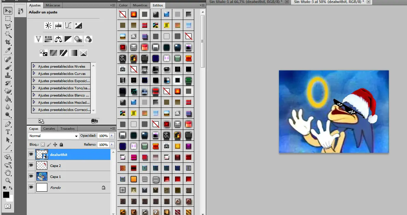Select Ajustes preestablecidos Curvas entry
407x215 pixels.
(x=62, y=73)
